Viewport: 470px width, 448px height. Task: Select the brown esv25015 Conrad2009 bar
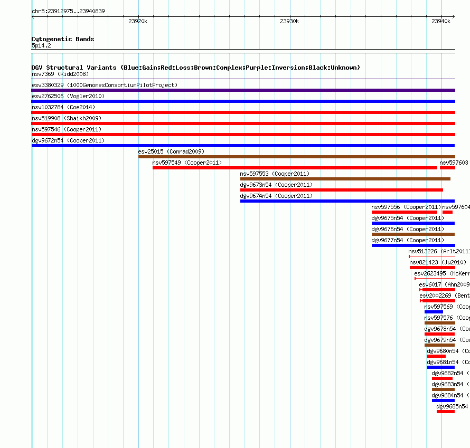click(x=297, y=157)
